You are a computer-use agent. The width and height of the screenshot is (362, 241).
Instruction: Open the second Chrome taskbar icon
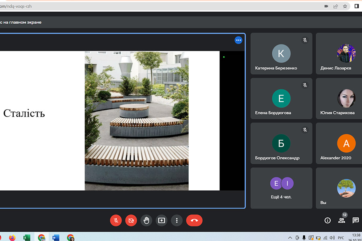point(70,237)
